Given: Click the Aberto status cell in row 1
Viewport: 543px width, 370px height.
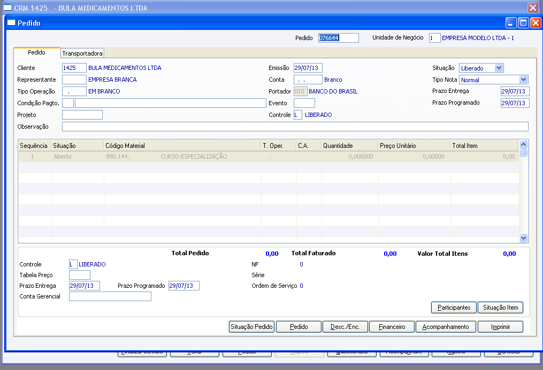Looking at the screenshot, I should [63, 156].
